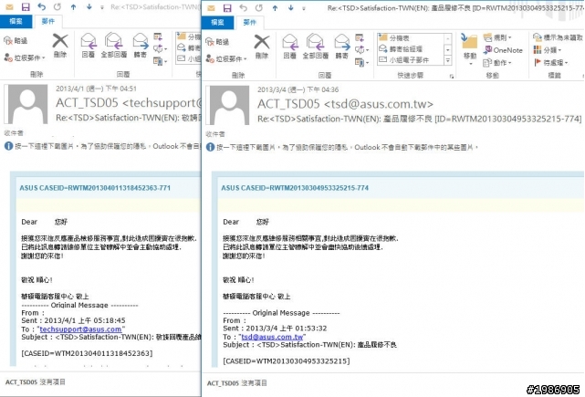The image size is (585, 397).
Task: Save the message in the left window
Action: click(x=26, y=6)
